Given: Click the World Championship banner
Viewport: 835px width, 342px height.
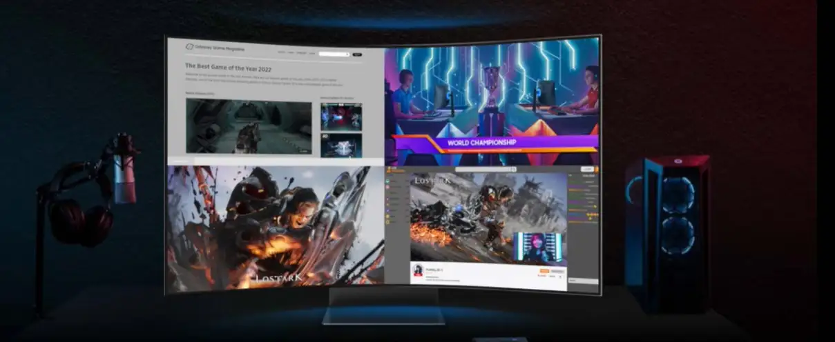Looking at the screenshot, I should (494, 143).
